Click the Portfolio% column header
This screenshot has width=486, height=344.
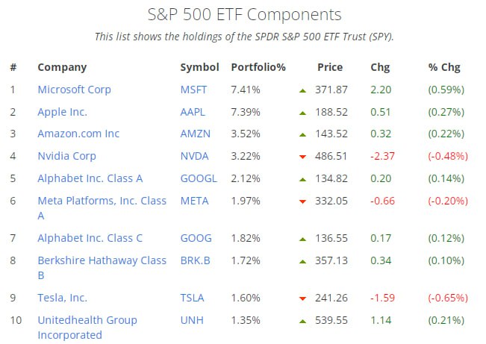pos(258,67)
